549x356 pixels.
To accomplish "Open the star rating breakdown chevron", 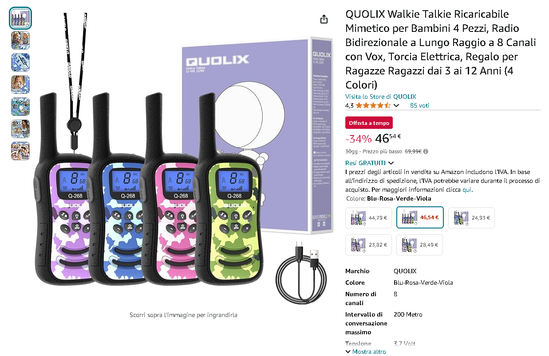I will [396, 105].
